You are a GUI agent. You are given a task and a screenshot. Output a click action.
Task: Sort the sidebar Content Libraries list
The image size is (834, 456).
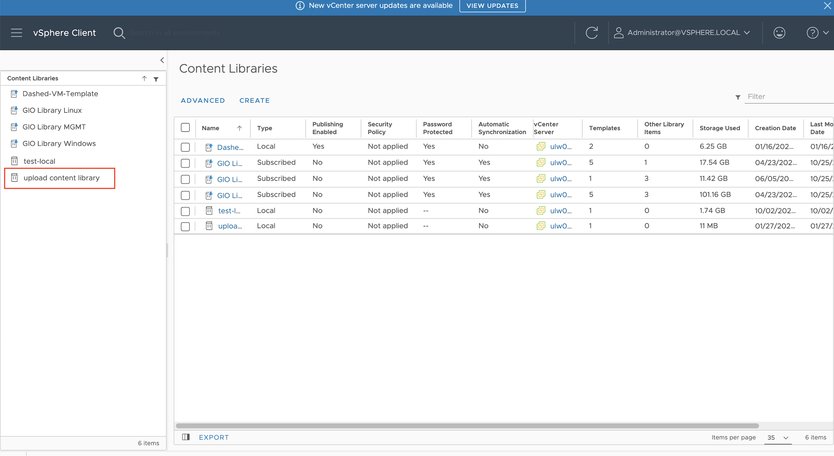(144, 79)
